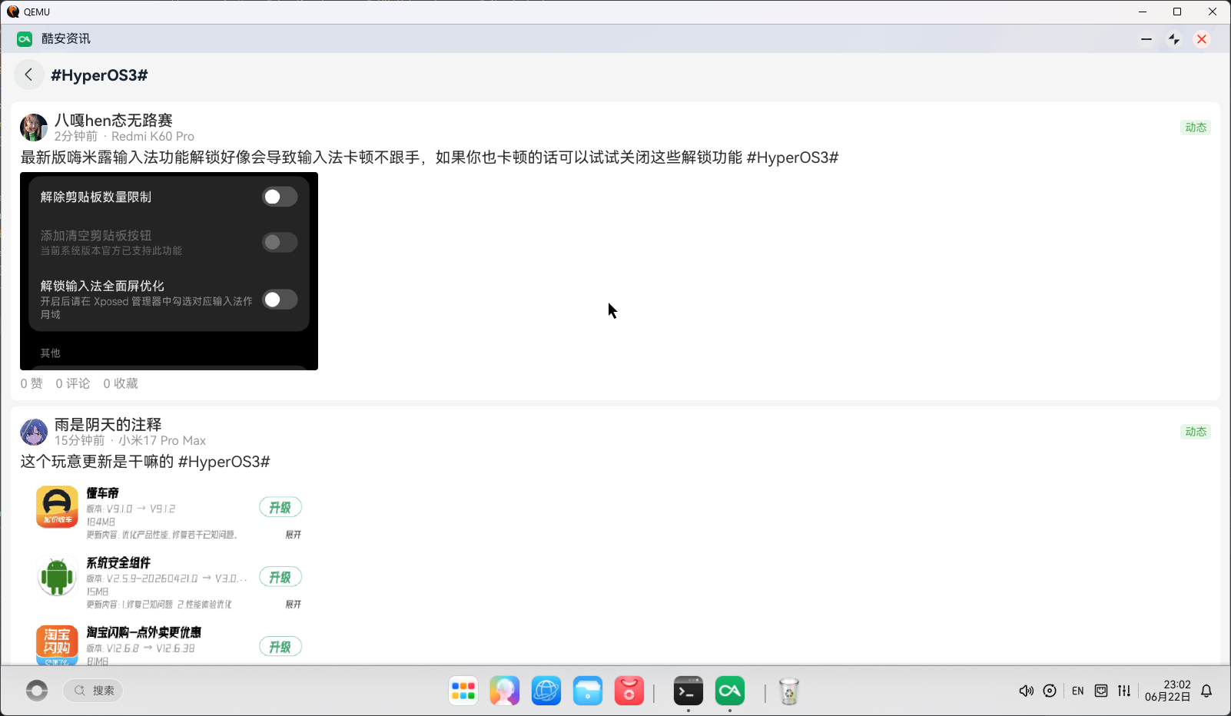Open username 雨是阴天的注释 profile
This screenshot has height=716, width=1231.
108,424
